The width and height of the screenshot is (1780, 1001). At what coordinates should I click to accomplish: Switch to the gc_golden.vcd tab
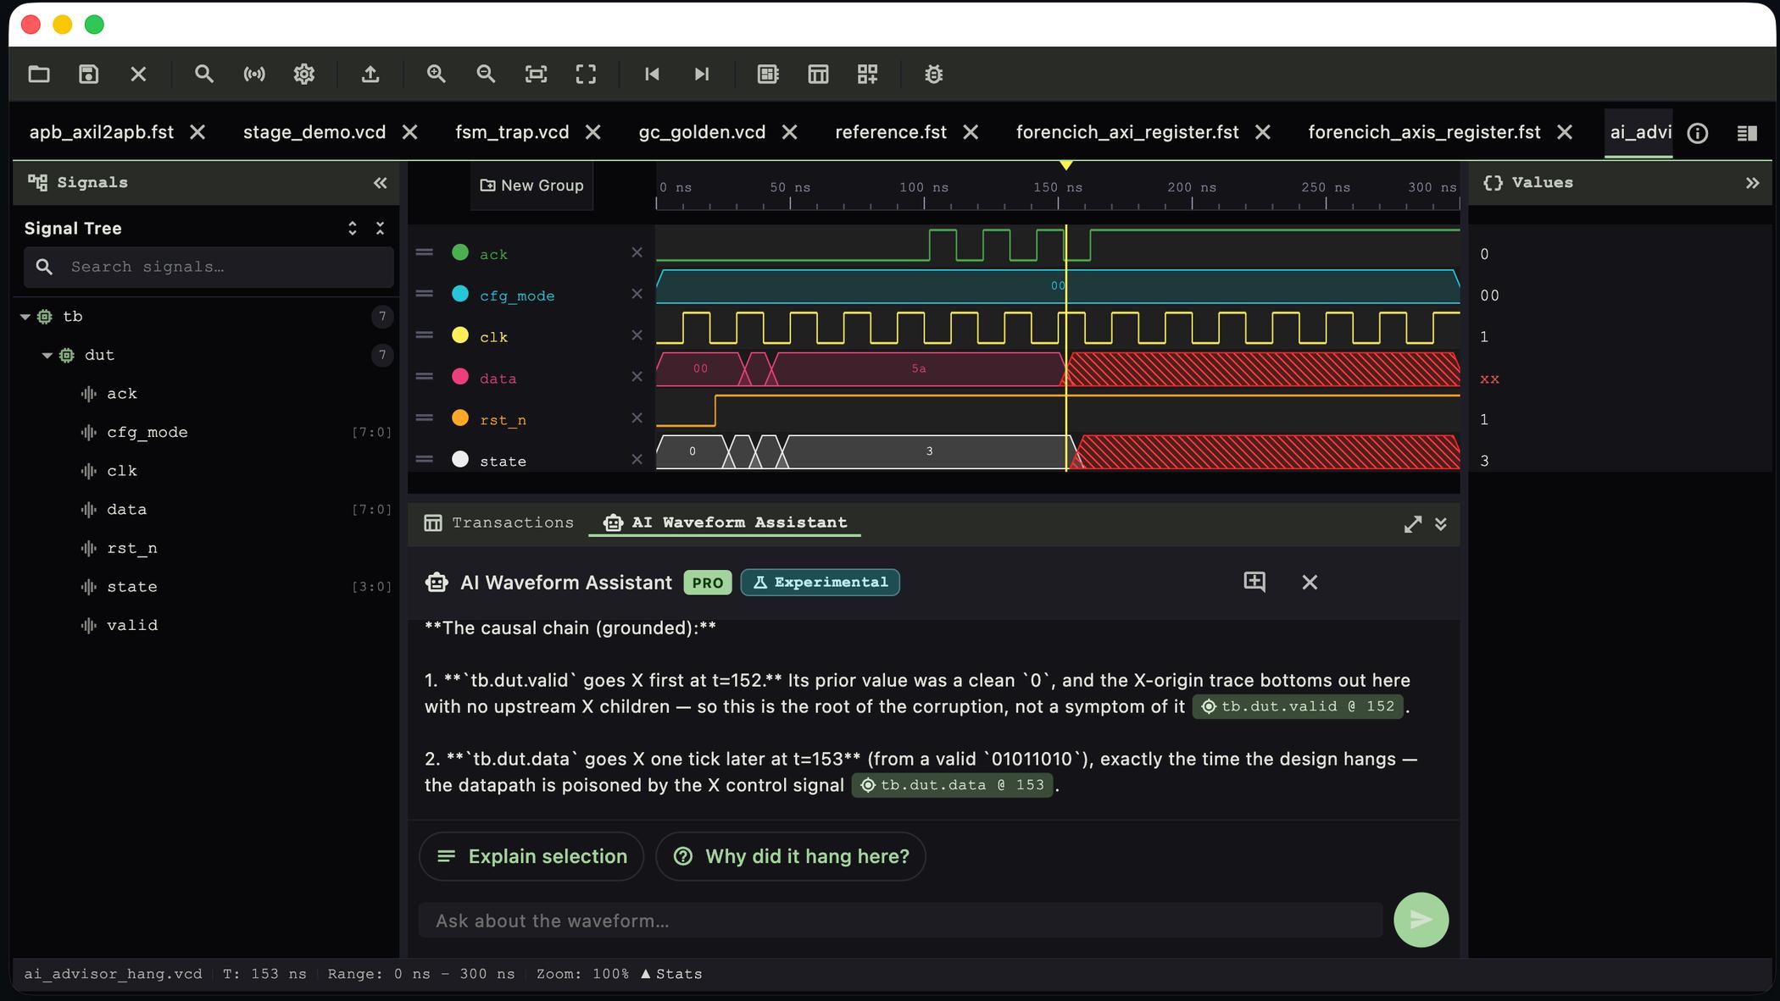tap(702, 132)
